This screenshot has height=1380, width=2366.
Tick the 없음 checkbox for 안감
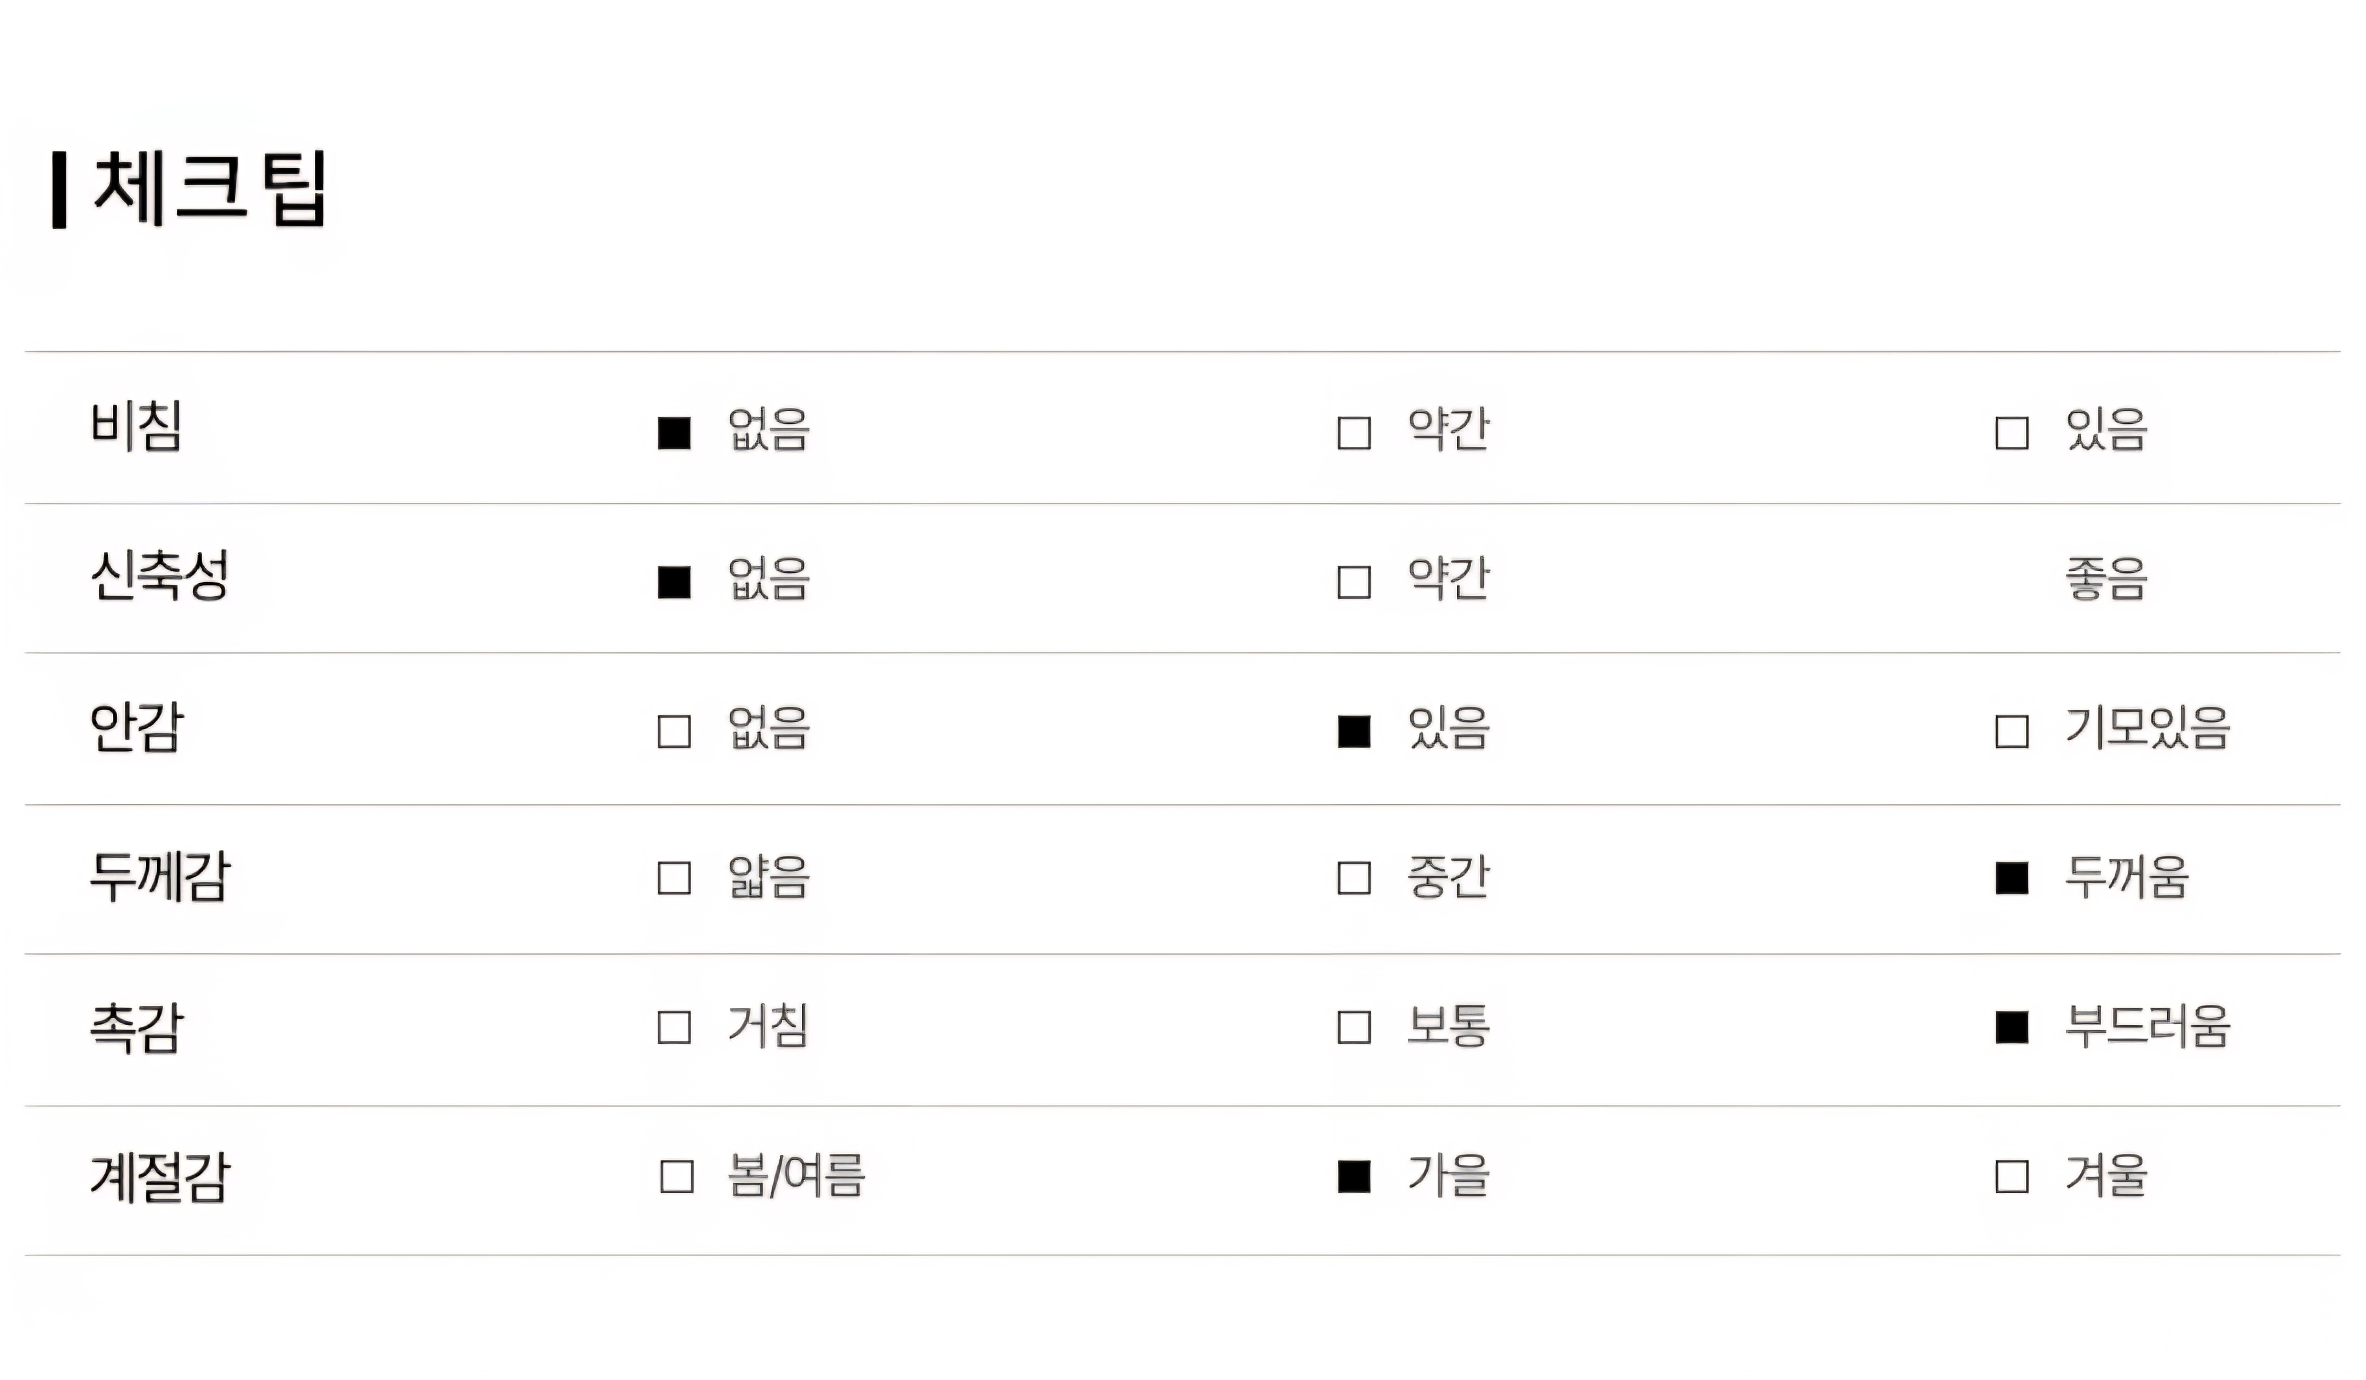[674, 731]
